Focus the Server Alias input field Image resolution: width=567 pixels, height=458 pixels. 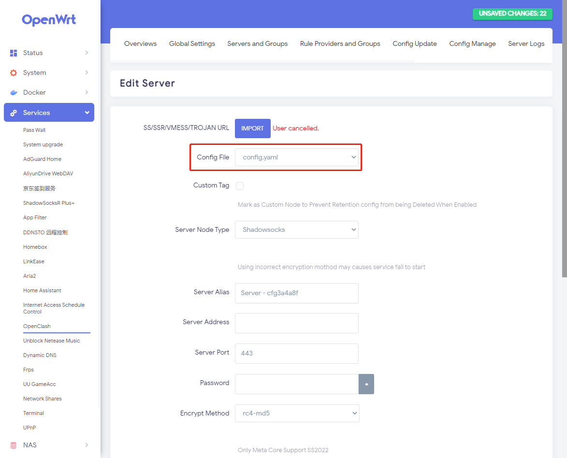[296, 293]
